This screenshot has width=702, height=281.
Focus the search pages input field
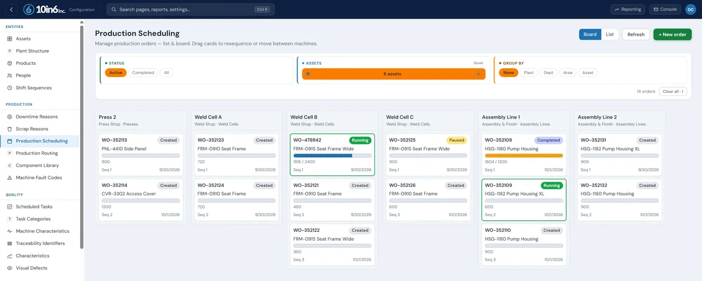coord(190,9)
